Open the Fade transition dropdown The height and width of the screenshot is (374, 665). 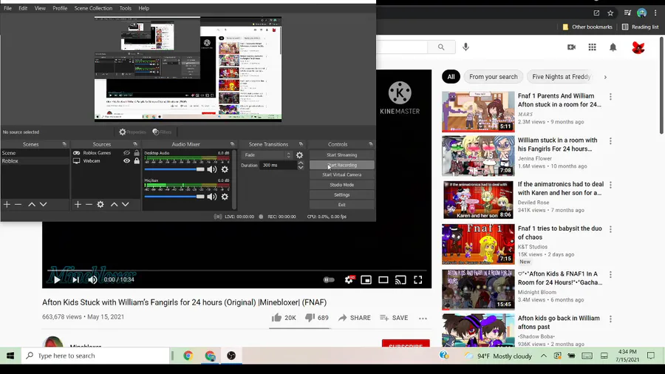pyautogui.click(x=267, y=155)
